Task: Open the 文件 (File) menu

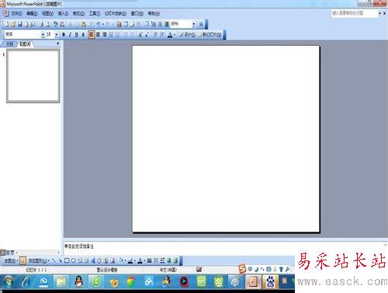Action: tap(16, 13)
